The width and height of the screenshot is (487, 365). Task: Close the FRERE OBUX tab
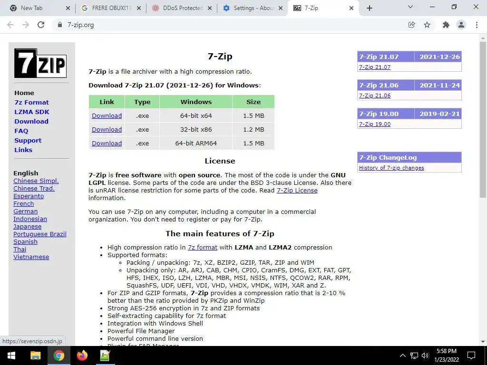(139, 9)
